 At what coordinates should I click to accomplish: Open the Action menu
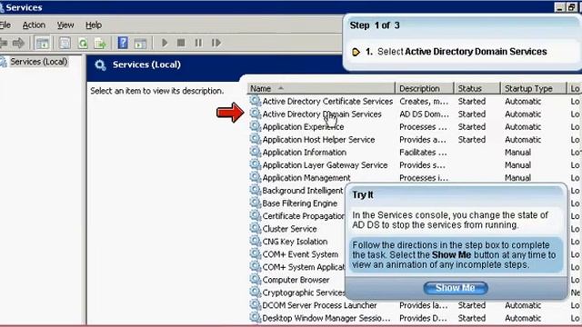tap(34, 25)
